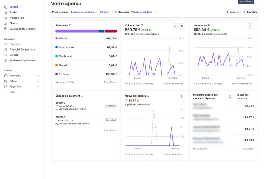Open Catalogue de produits page
The width and height of the screenshot is (266, 179).
[22, 29]
